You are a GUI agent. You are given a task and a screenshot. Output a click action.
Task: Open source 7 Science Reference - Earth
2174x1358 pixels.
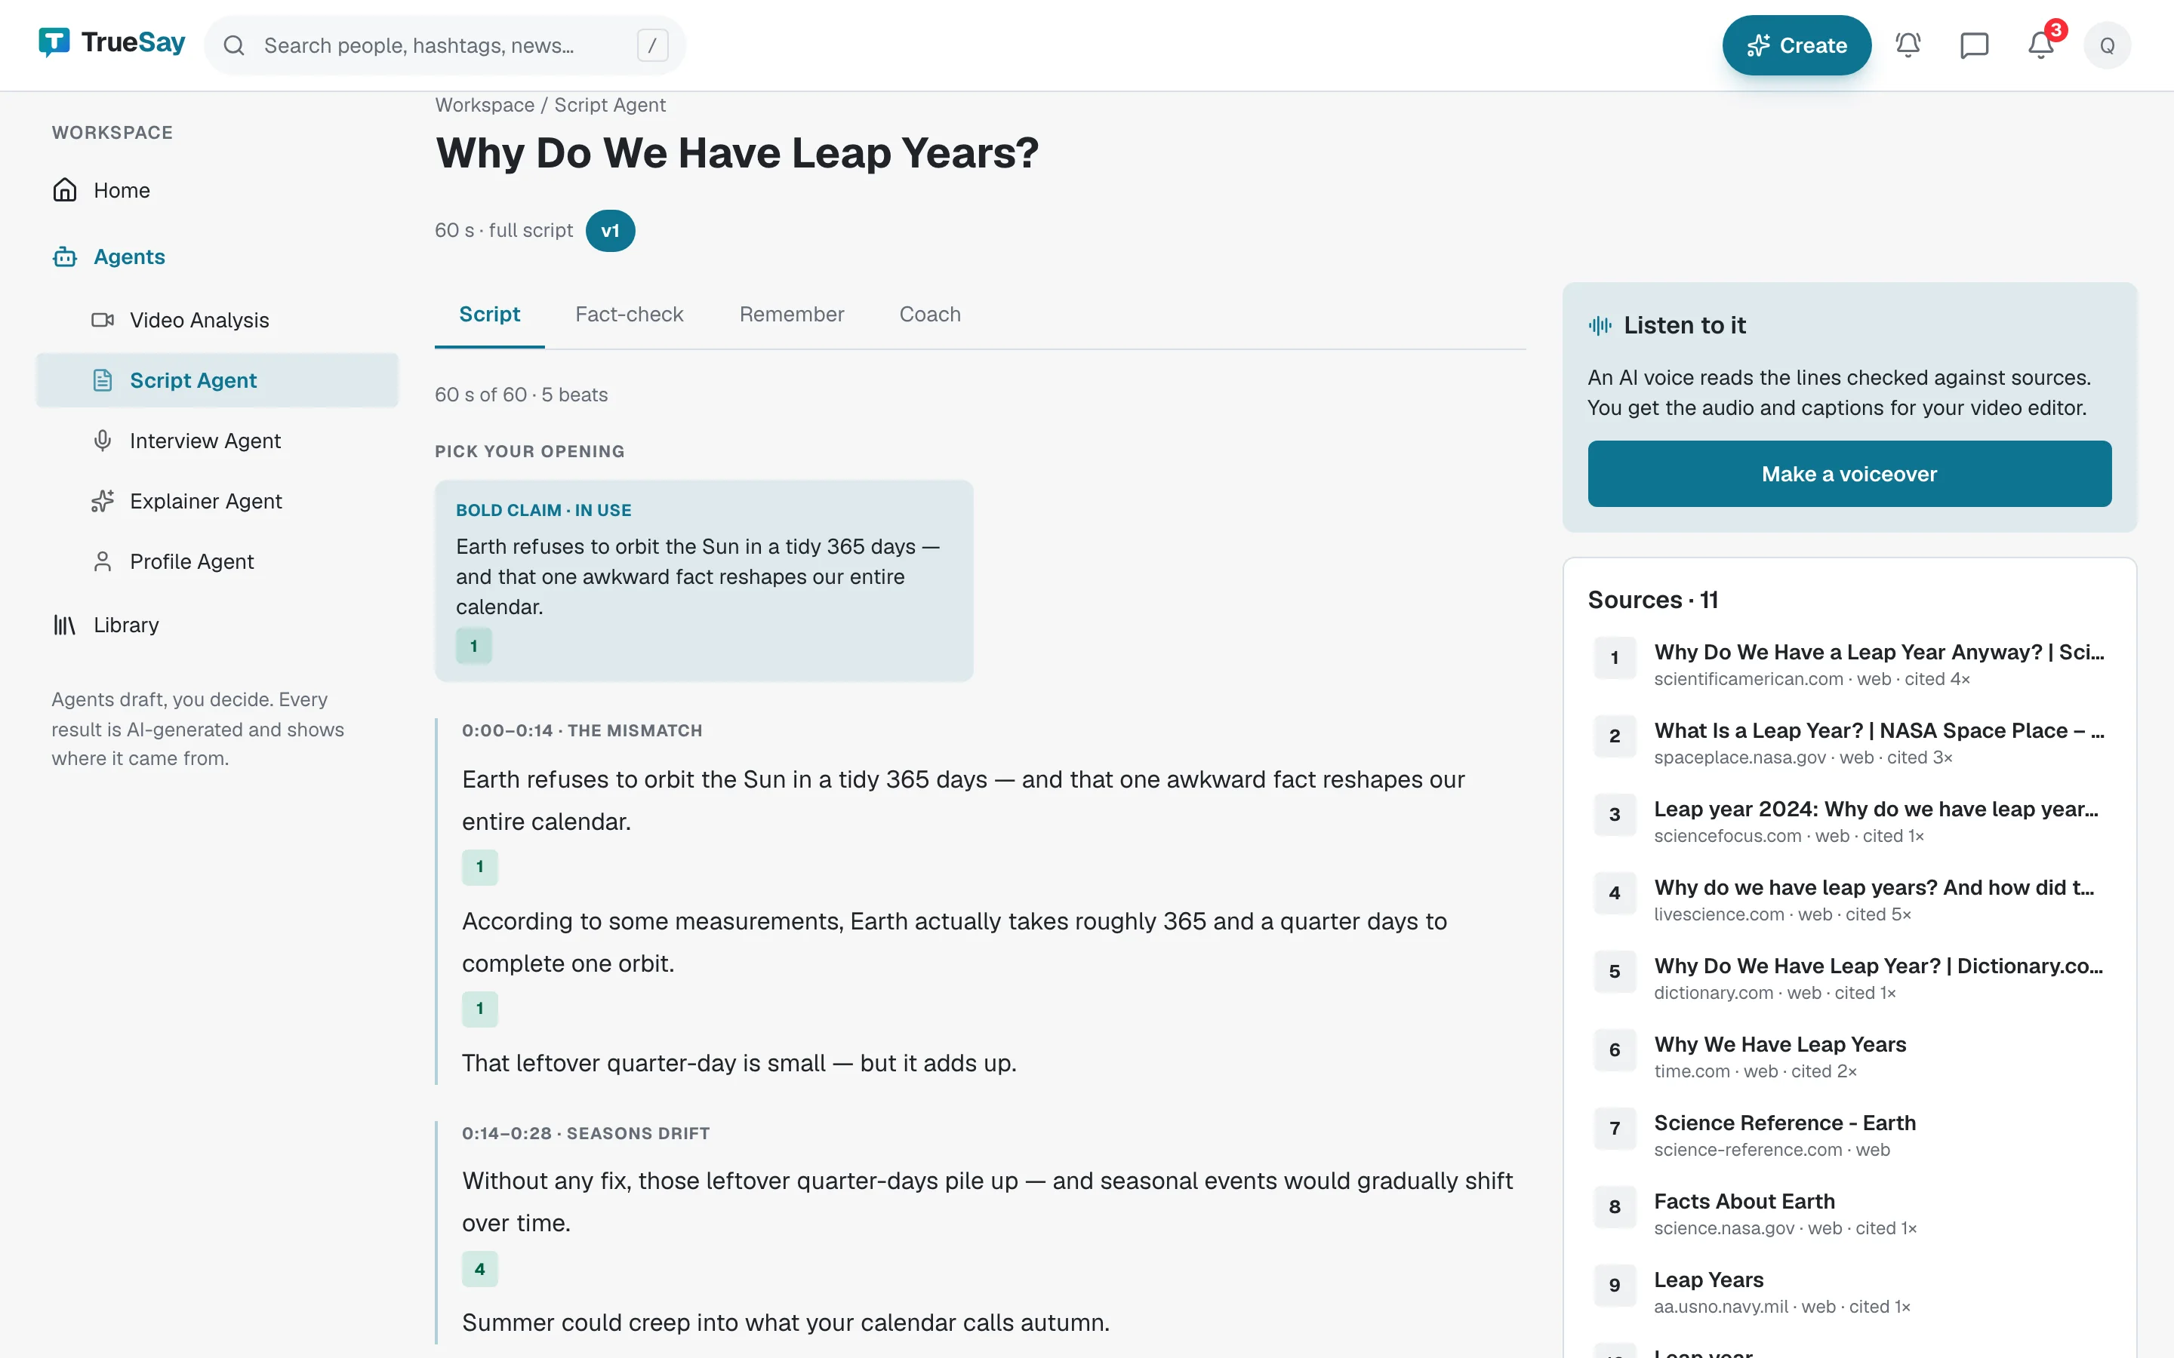click(1849, 1135)
